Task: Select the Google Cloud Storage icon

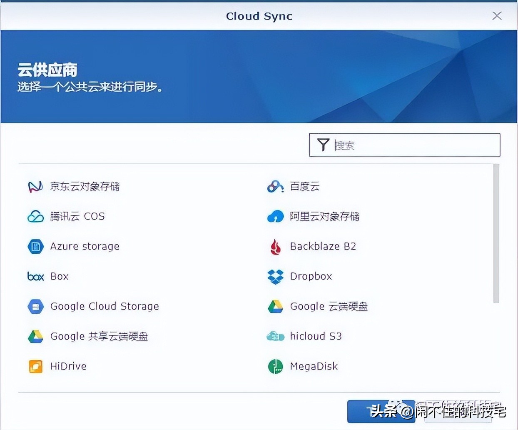Action: point(35,306)
